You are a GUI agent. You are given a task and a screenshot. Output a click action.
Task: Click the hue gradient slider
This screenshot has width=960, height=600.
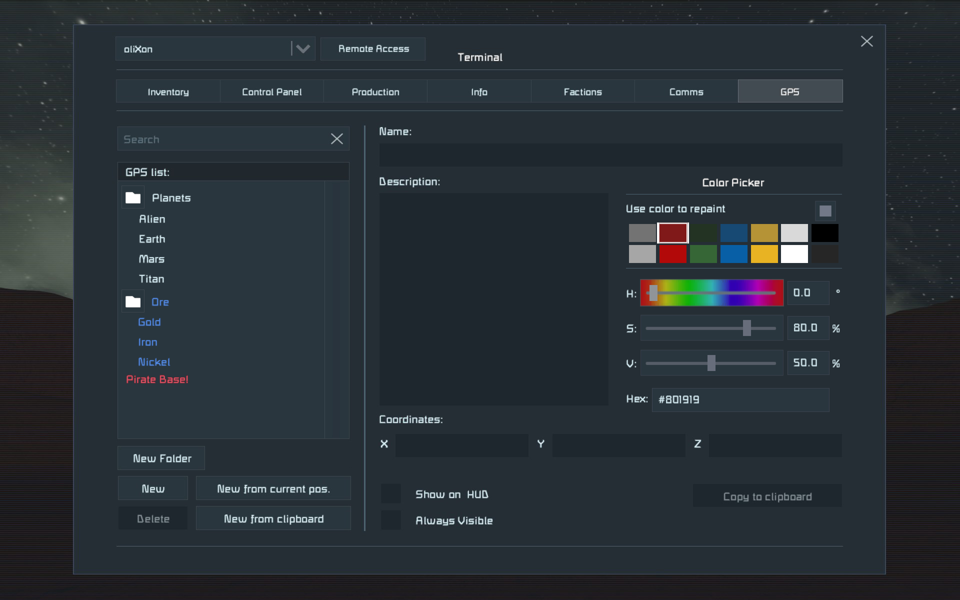coord(711,293)
